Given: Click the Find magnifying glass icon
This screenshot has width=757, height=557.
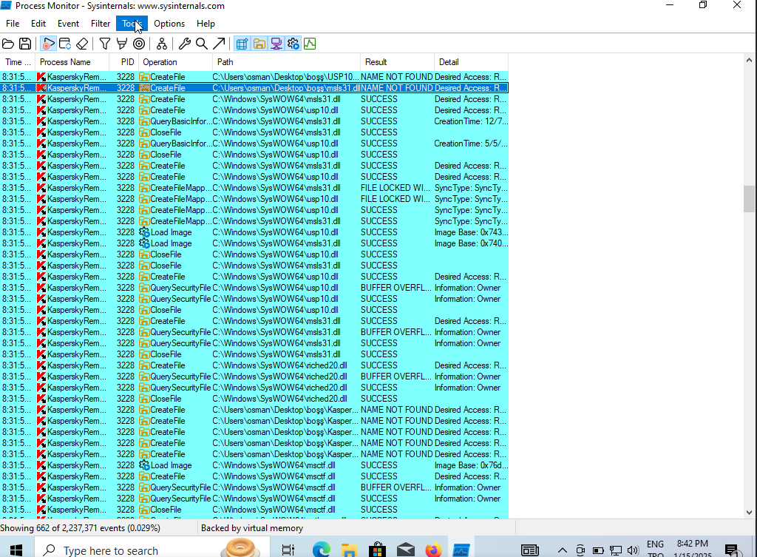Looking at the screenshot, I should click(202, 44).
